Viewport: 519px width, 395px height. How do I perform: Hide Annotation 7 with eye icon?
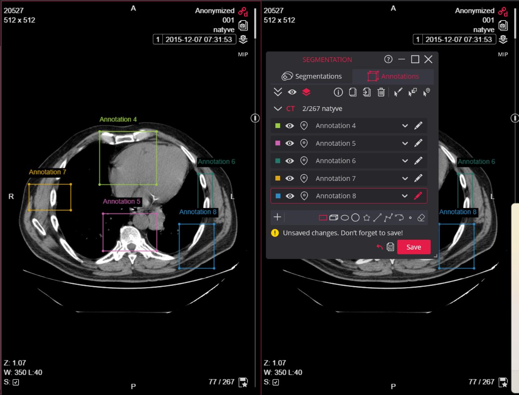pyautogui.click(x=290, y=179)
